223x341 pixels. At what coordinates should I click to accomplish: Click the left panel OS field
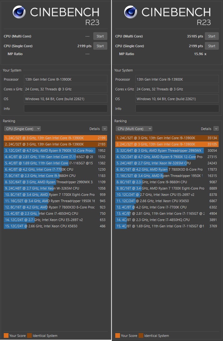[x=66, y=99]
